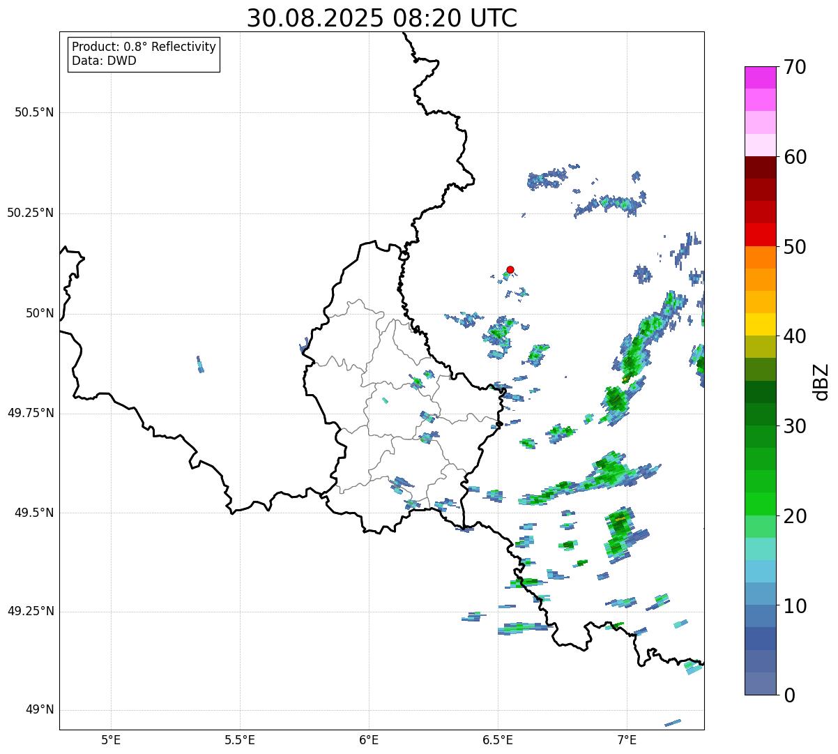Image resolution: width=838 pixels, height=754 pixels.
Task: Click the longitude label 5°E
Action: tap(111, 739)
